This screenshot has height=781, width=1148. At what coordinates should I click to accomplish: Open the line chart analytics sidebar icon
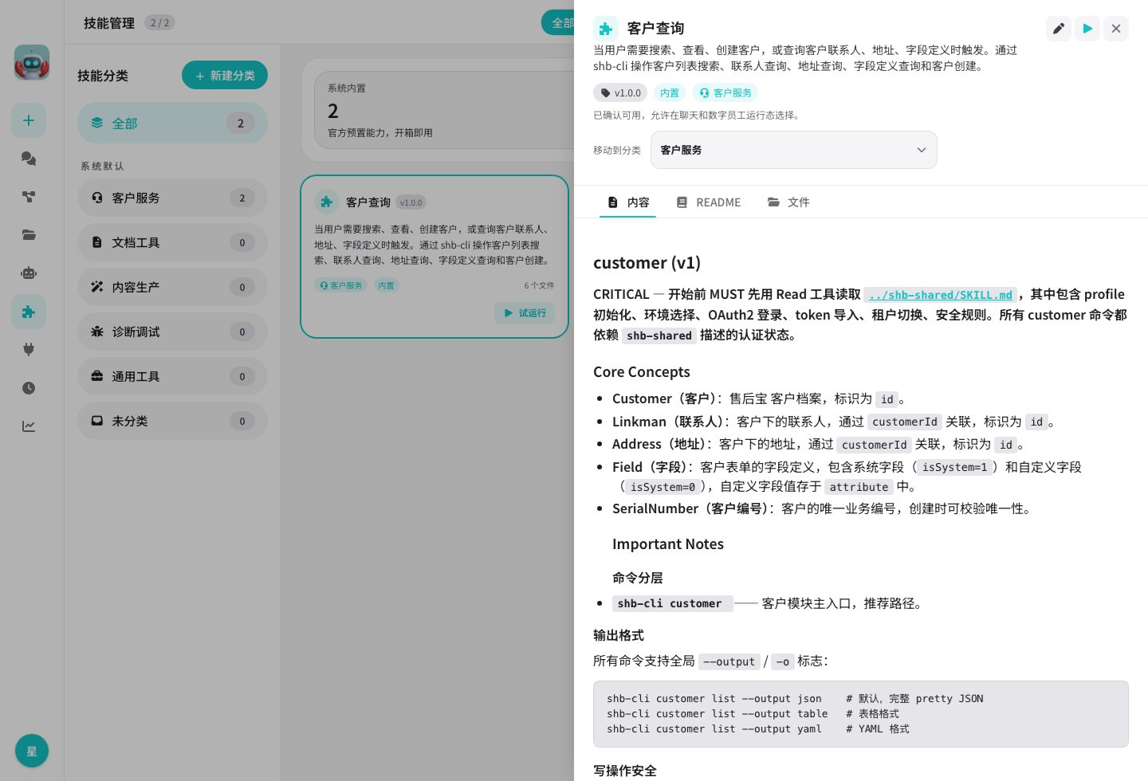(29, 426)
